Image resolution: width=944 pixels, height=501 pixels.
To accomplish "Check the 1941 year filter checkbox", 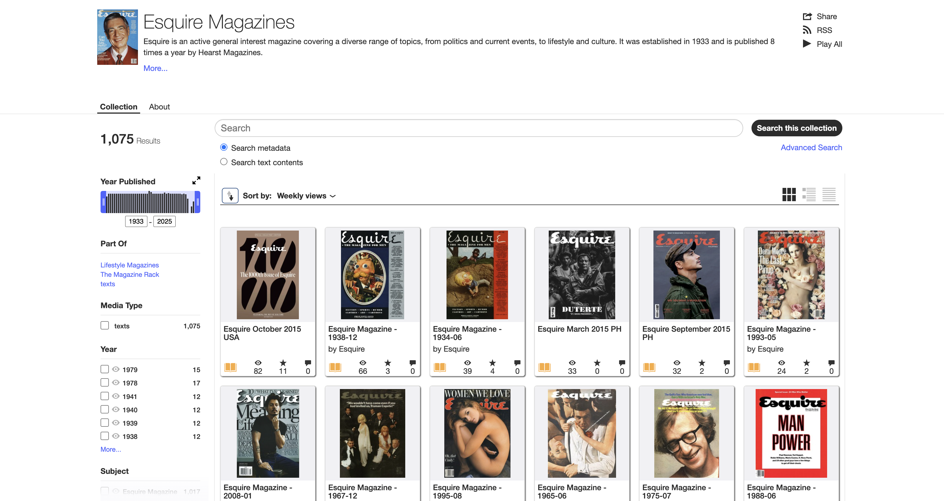I will click(105, 396).
